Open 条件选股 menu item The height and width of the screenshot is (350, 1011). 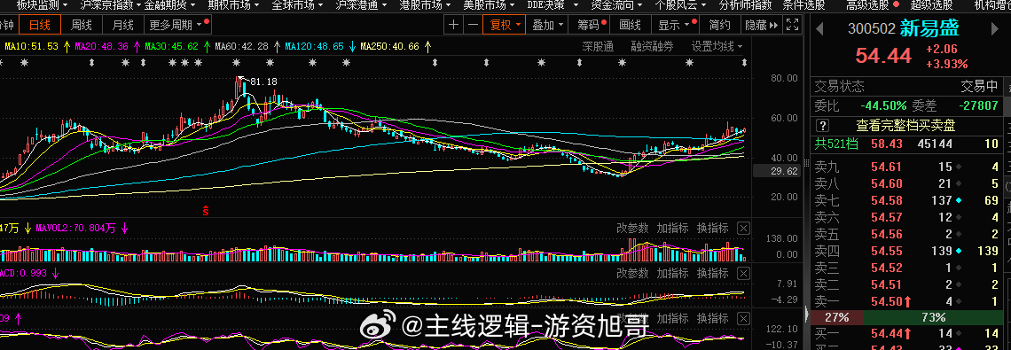point(803,5)
